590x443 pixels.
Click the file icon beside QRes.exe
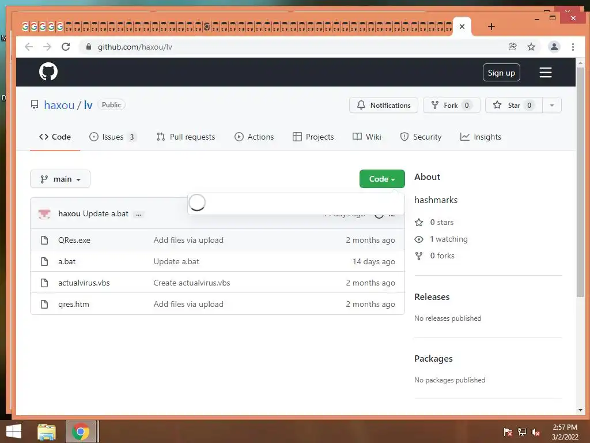(44, 240)
